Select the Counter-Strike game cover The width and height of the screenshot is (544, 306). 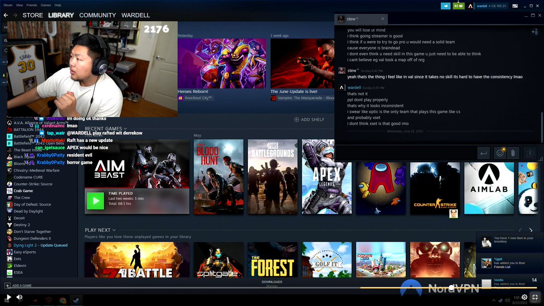click(435, 188)
